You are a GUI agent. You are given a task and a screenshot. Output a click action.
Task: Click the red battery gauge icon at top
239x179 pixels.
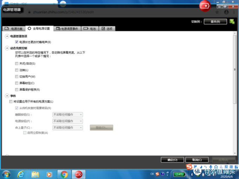[x=205, y=6]
